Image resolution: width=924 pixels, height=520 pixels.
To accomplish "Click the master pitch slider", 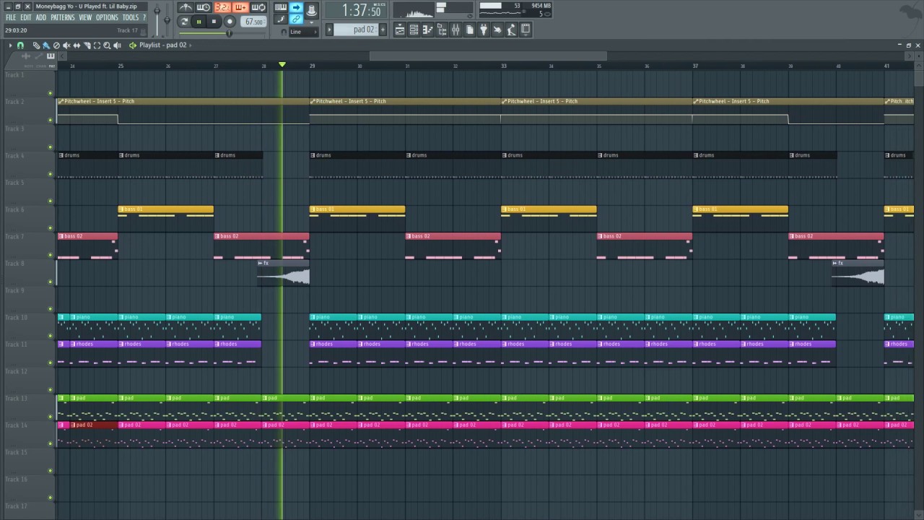I will [167, 19].
